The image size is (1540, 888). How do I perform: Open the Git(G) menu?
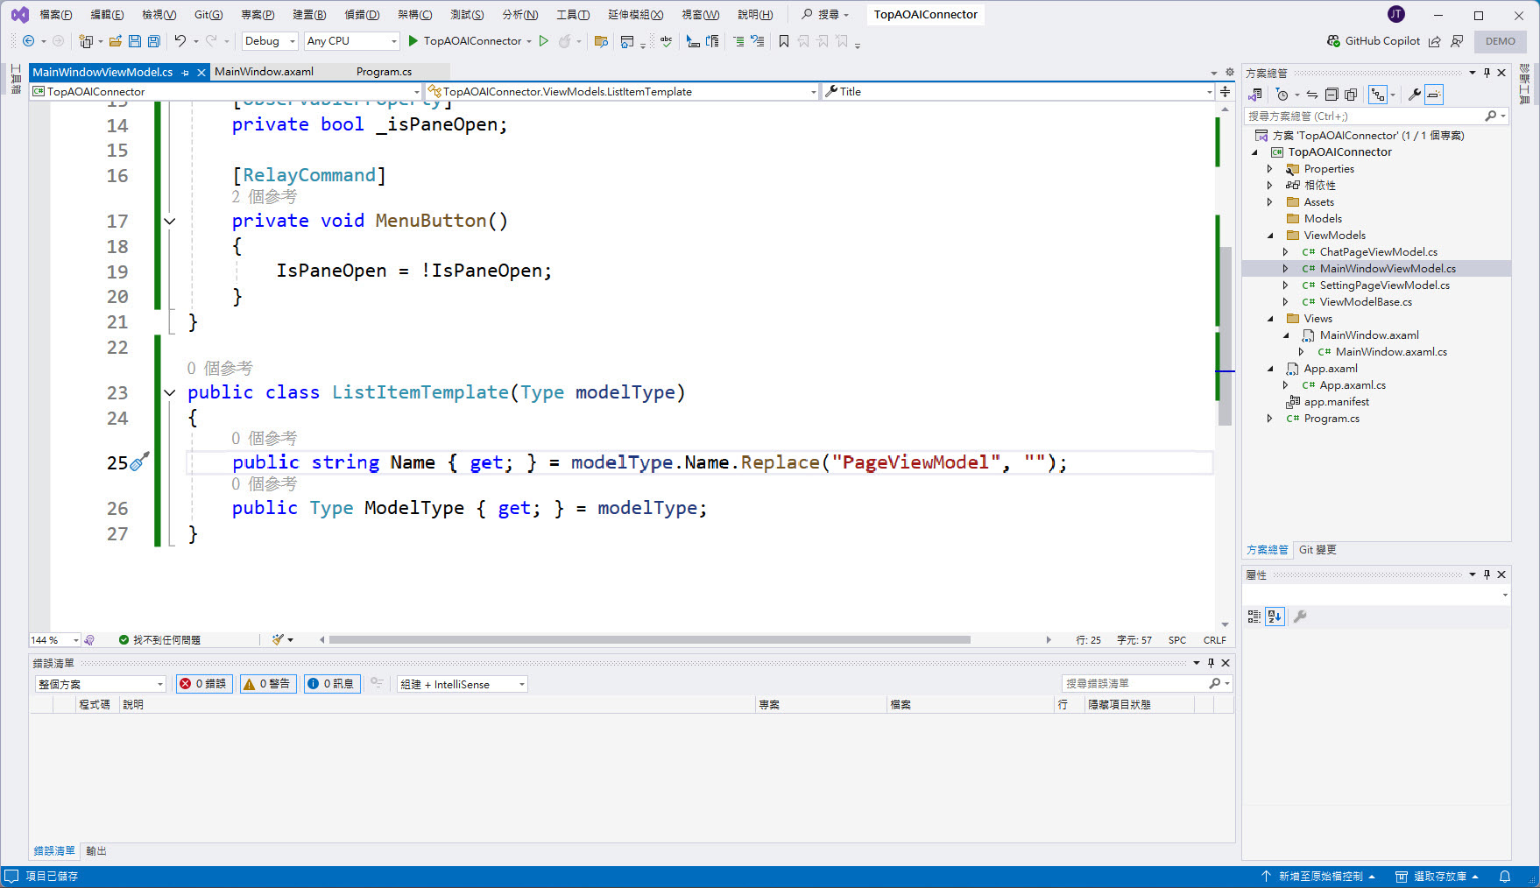pos(208,14)
